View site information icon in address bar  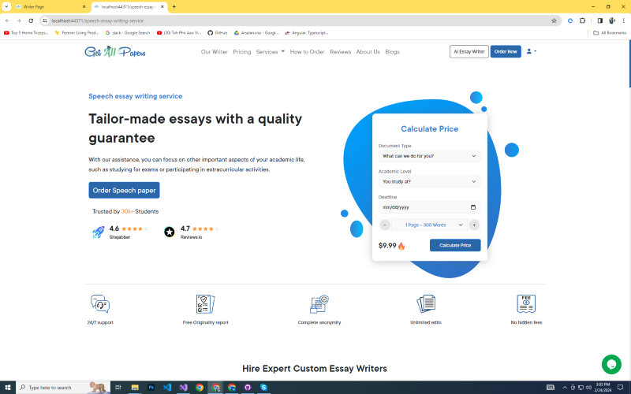click(x=45, y=20)
